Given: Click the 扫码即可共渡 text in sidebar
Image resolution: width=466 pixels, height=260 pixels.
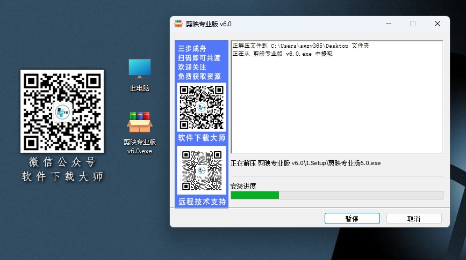Looking at the screenshot, I should coord(199,58).
